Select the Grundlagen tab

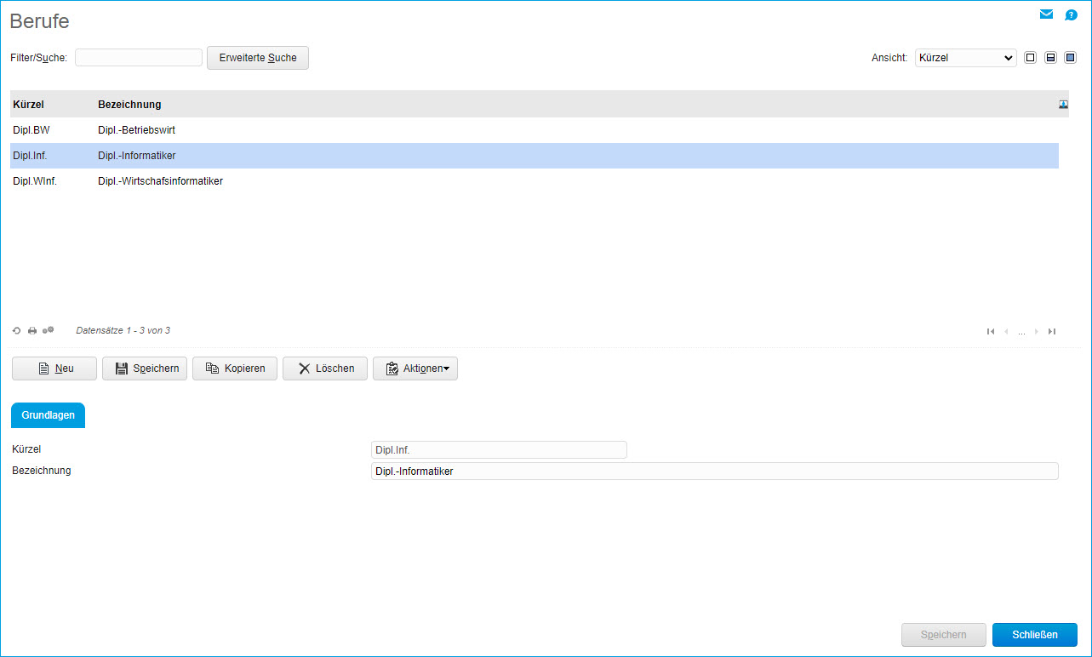[x=48, y=415]
